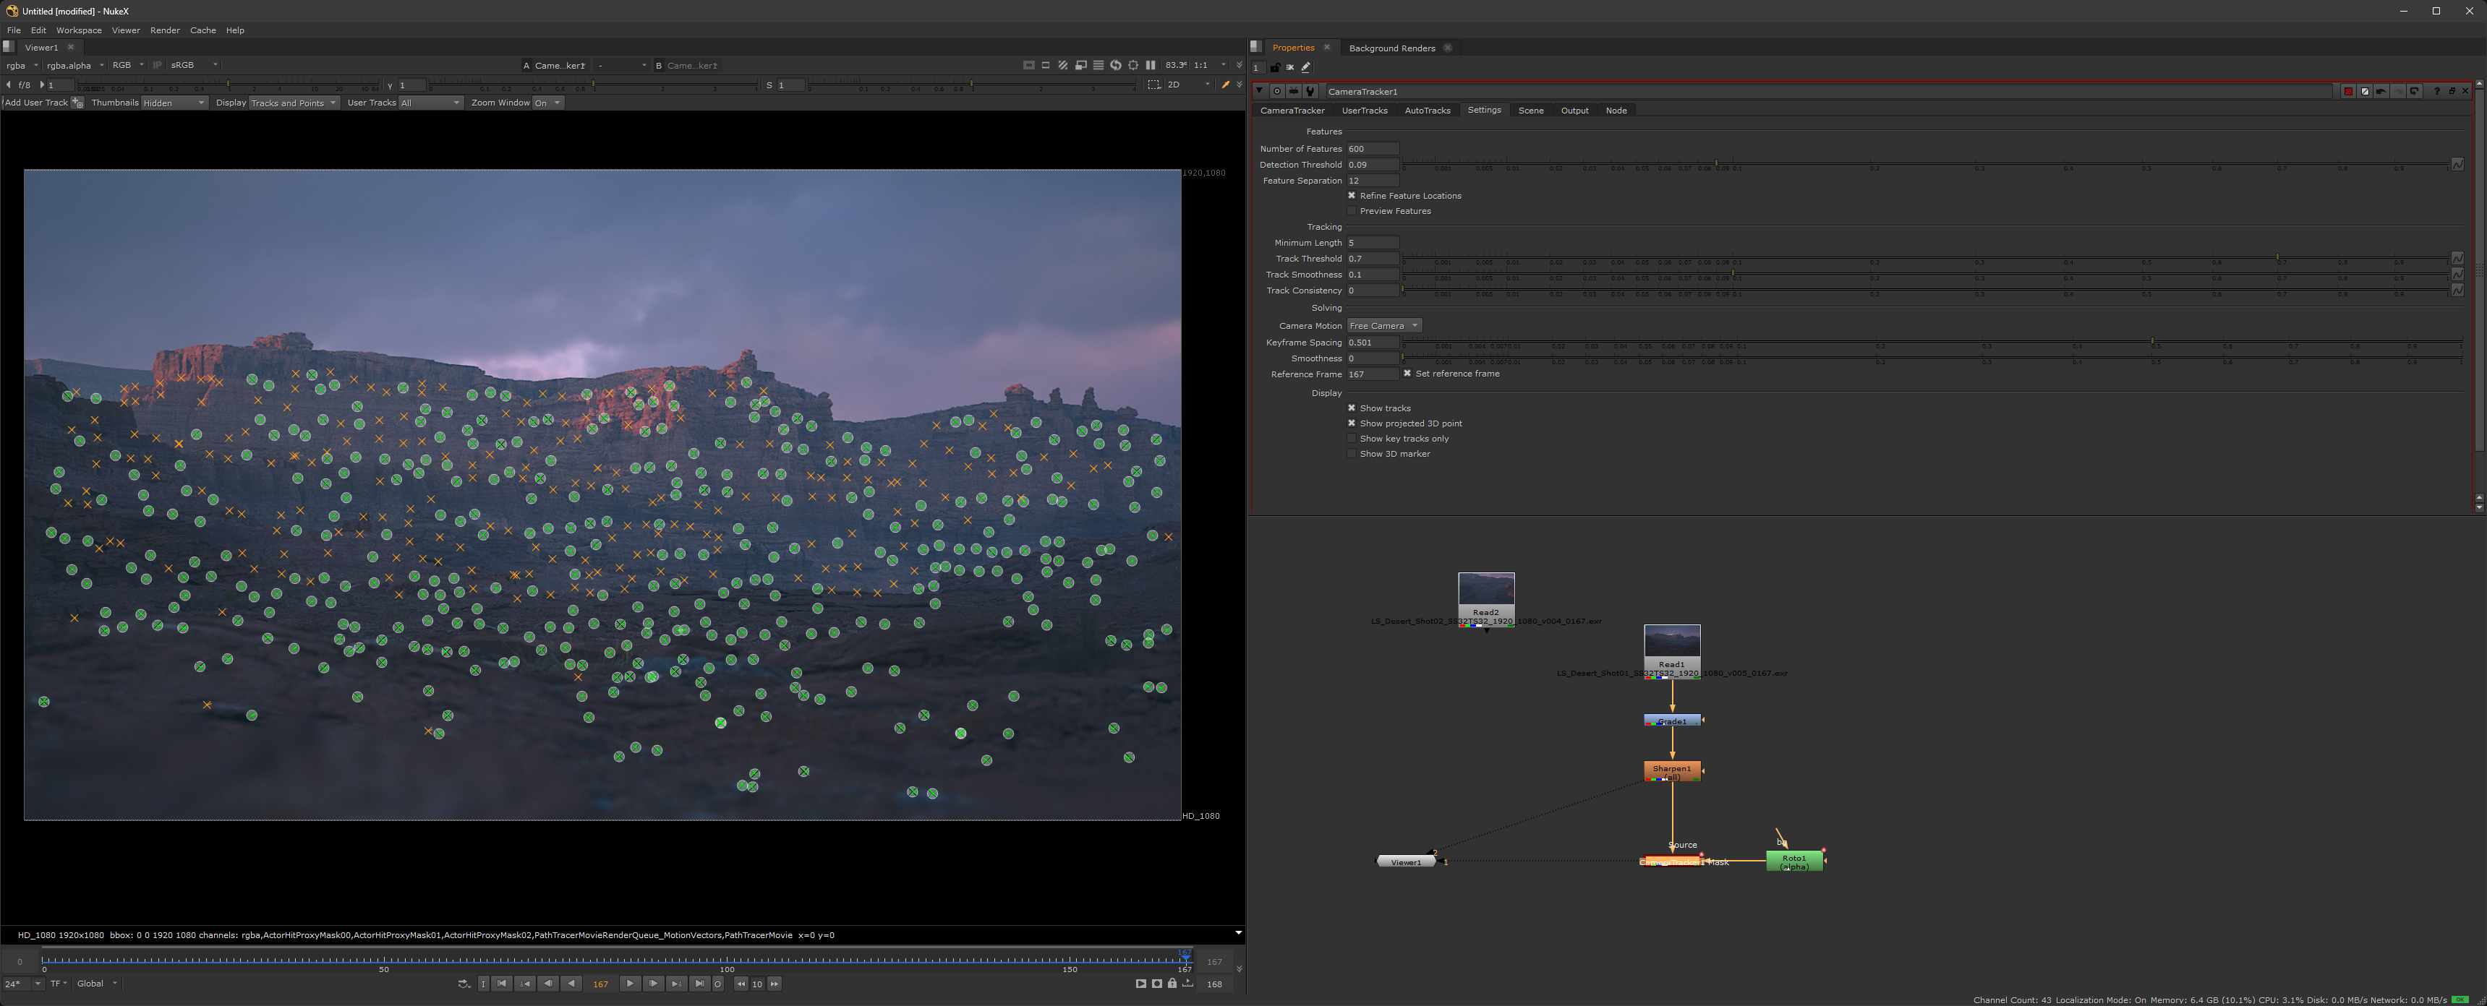Switch to the AutoTracks tab
The width and height of the screenshot is (2487, 1006).
(1427, 111)
